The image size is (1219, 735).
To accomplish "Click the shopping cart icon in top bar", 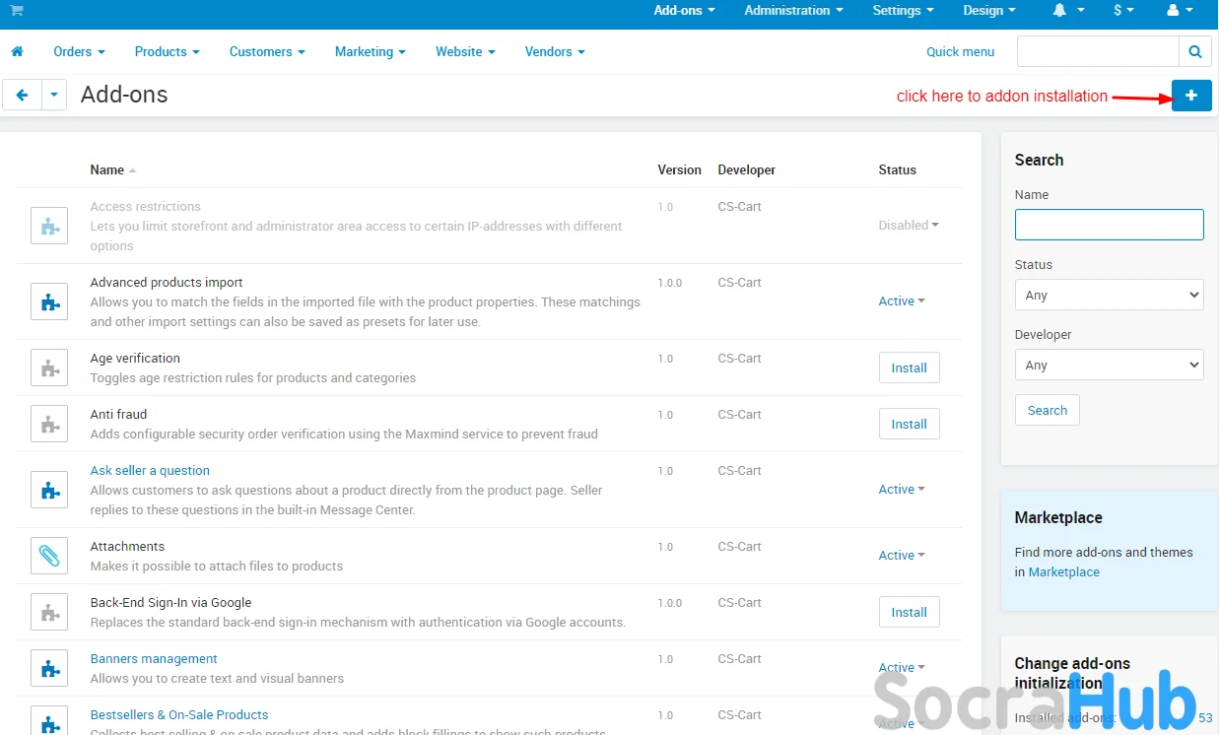I will 17,11.
